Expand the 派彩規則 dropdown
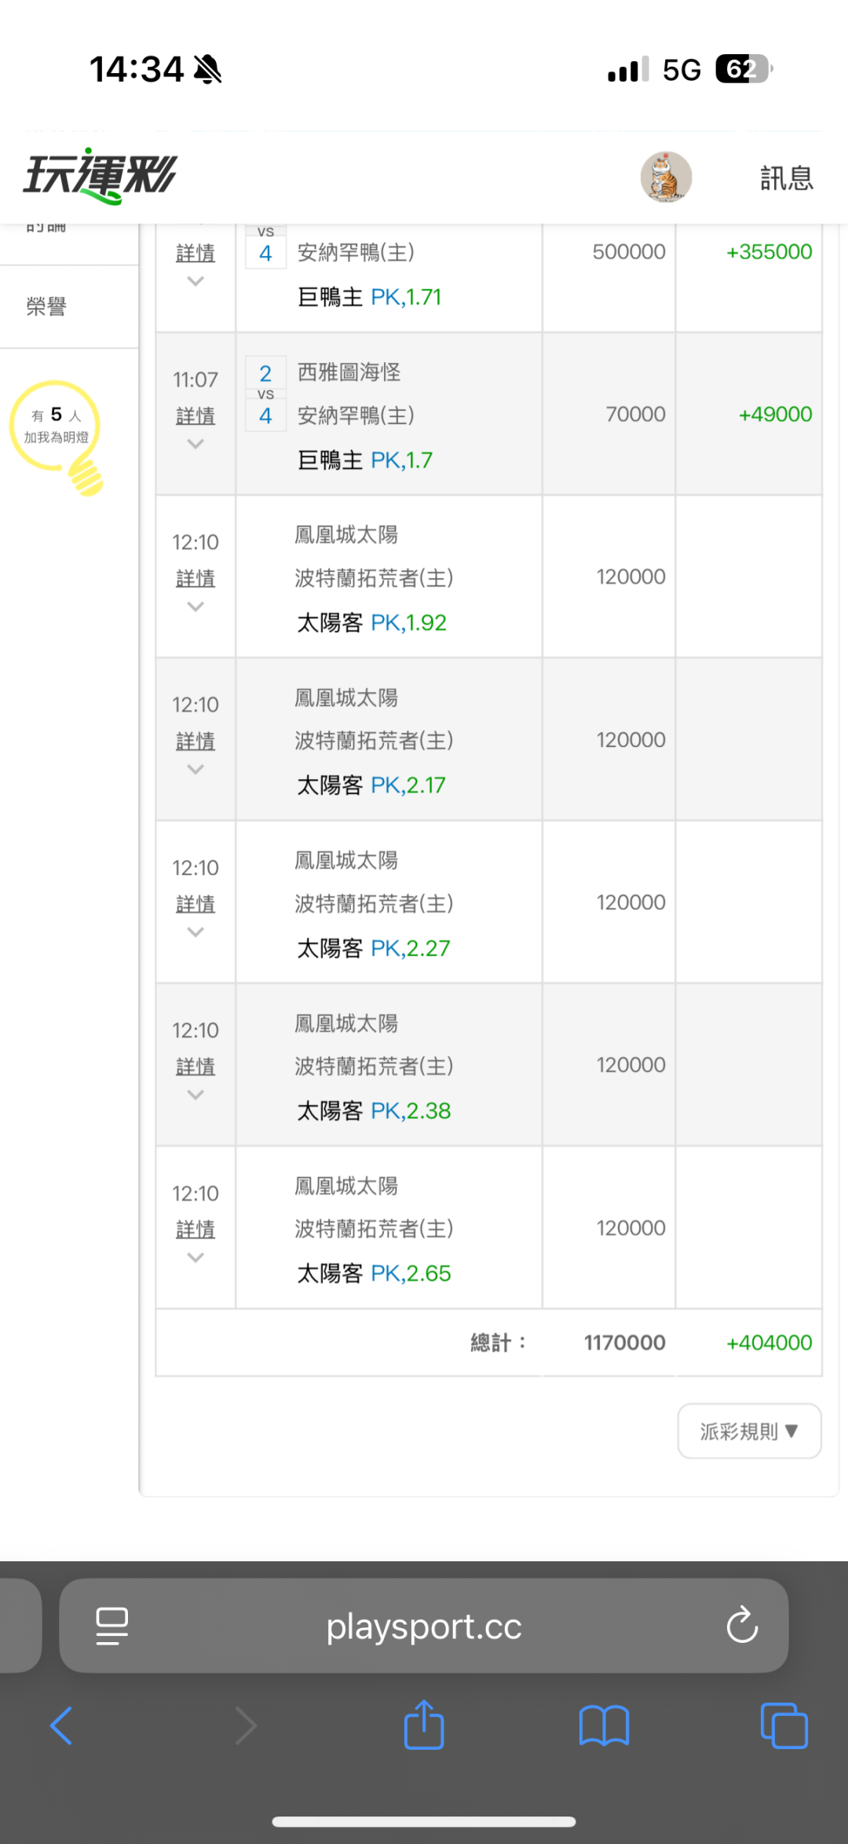 coord(749,1431)
